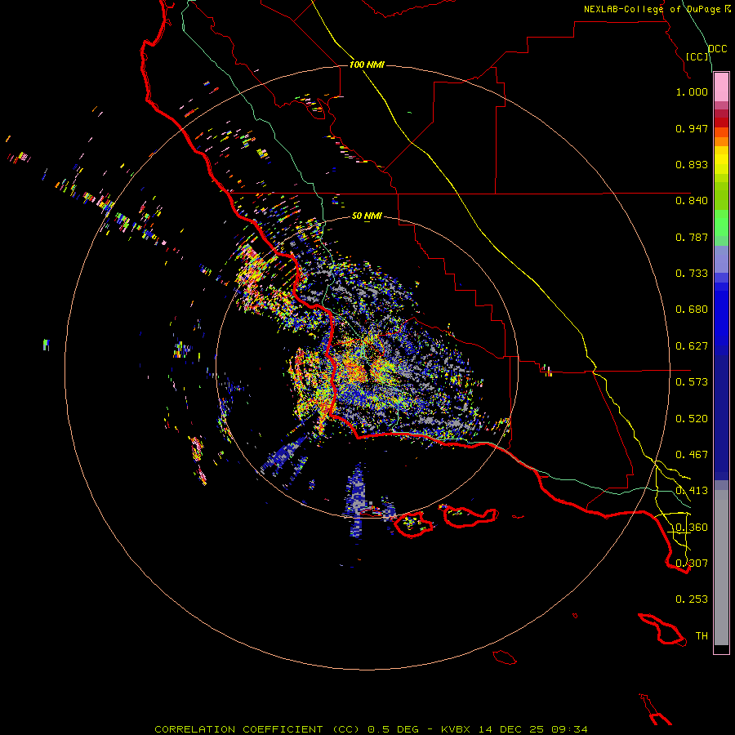Click the 0.733 legend value
The width and height of the screenshot is (735, 735).
click(x=692, y=274)
